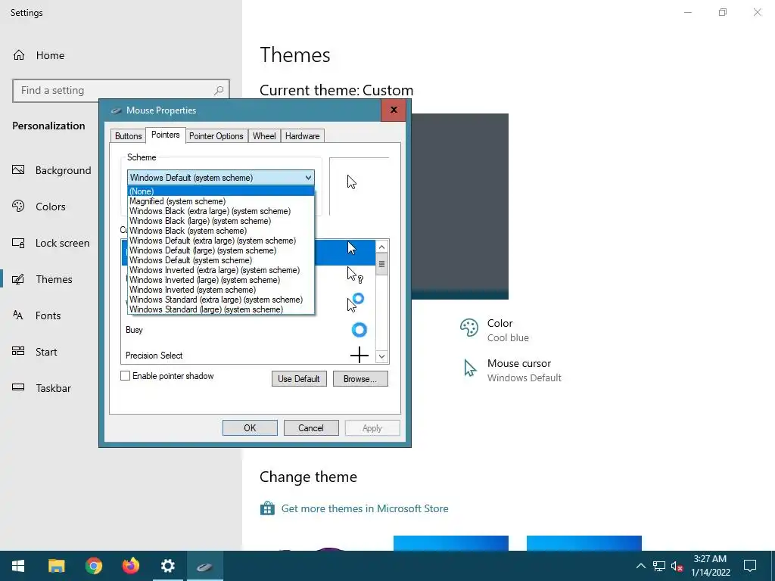This screenshot has width=775, height=581.
Task: Choose Windows Default (extra large) scheme
Action: click(x=221, y=241)
